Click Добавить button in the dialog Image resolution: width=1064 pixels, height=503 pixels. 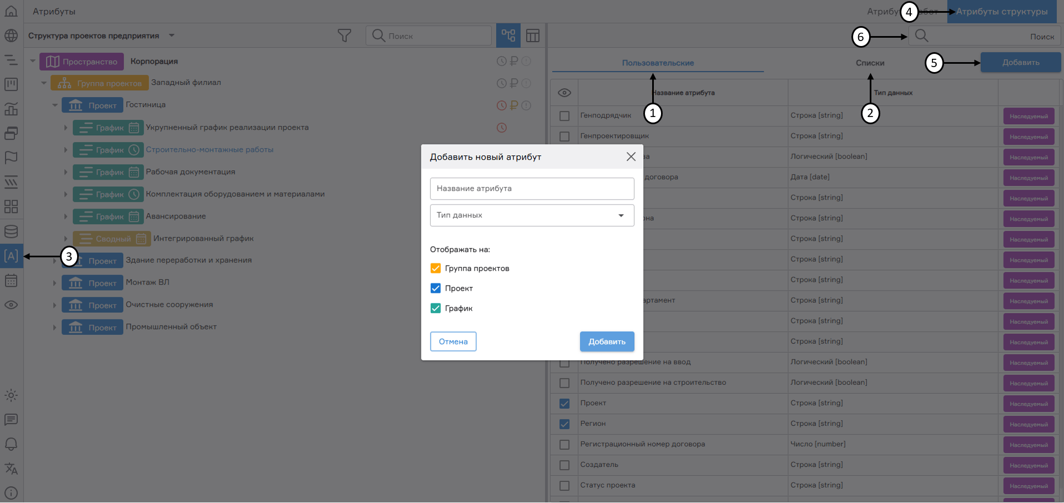[607, 342]
